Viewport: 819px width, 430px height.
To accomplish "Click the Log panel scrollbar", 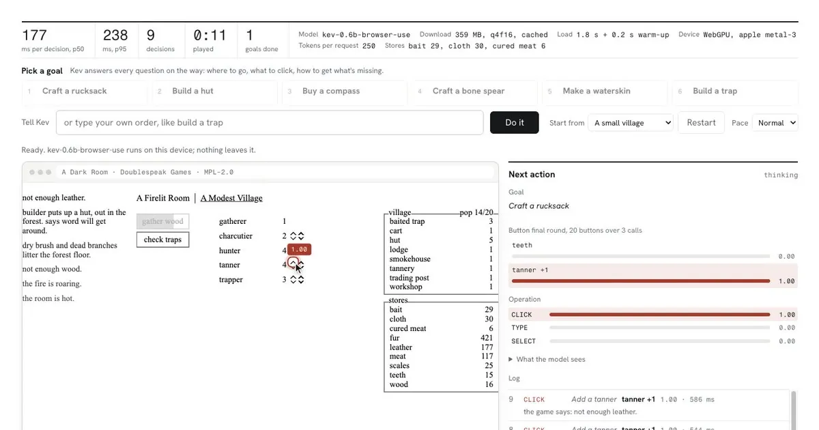I will click(794, 410).
